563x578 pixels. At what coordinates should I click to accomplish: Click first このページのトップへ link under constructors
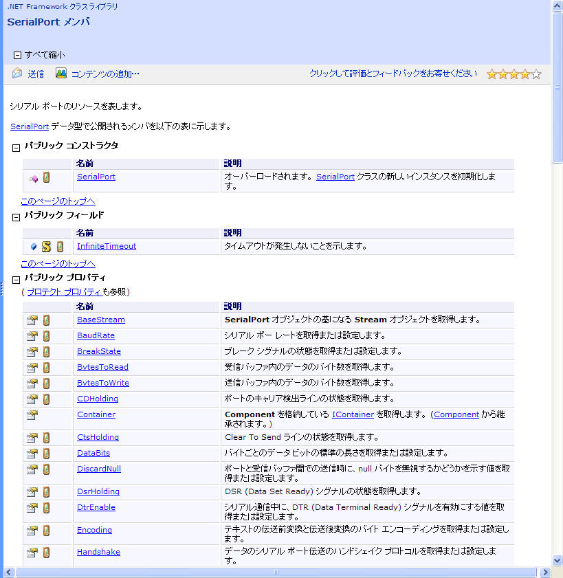(58, 201)
